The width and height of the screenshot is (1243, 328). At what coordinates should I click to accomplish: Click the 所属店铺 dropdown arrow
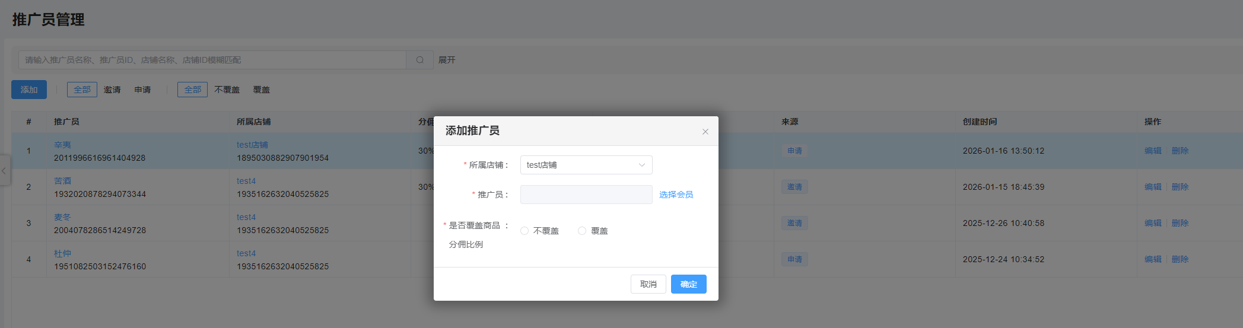tap(642, 165)
